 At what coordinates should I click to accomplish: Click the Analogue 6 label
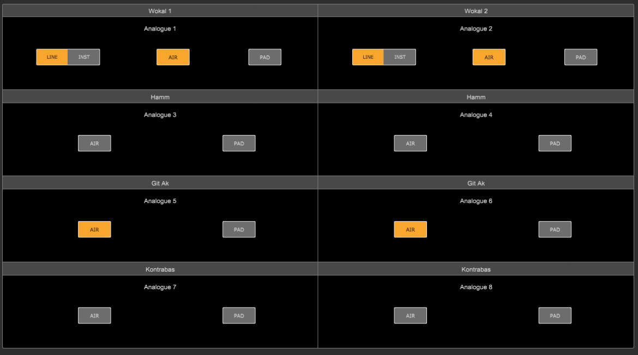(x=476, y=201)
